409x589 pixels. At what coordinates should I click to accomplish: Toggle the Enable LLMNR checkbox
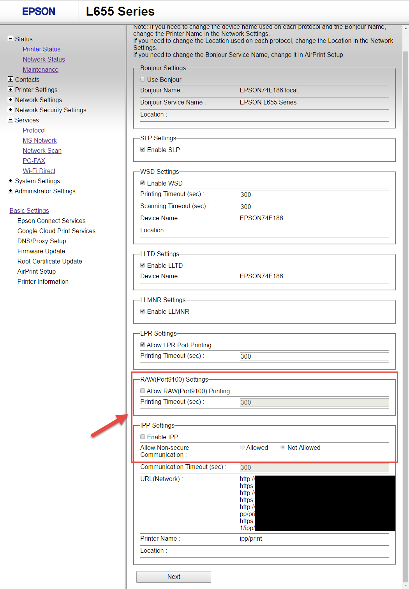coord(143,311)
